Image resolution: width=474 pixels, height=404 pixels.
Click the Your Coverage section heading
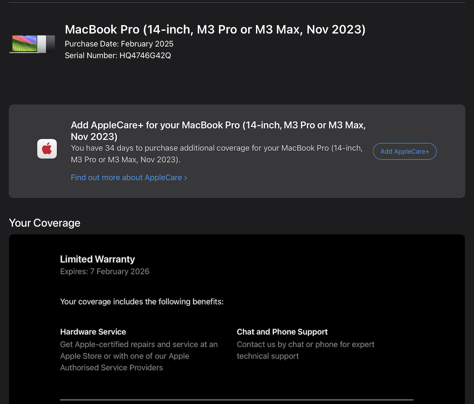click(44, 223)
